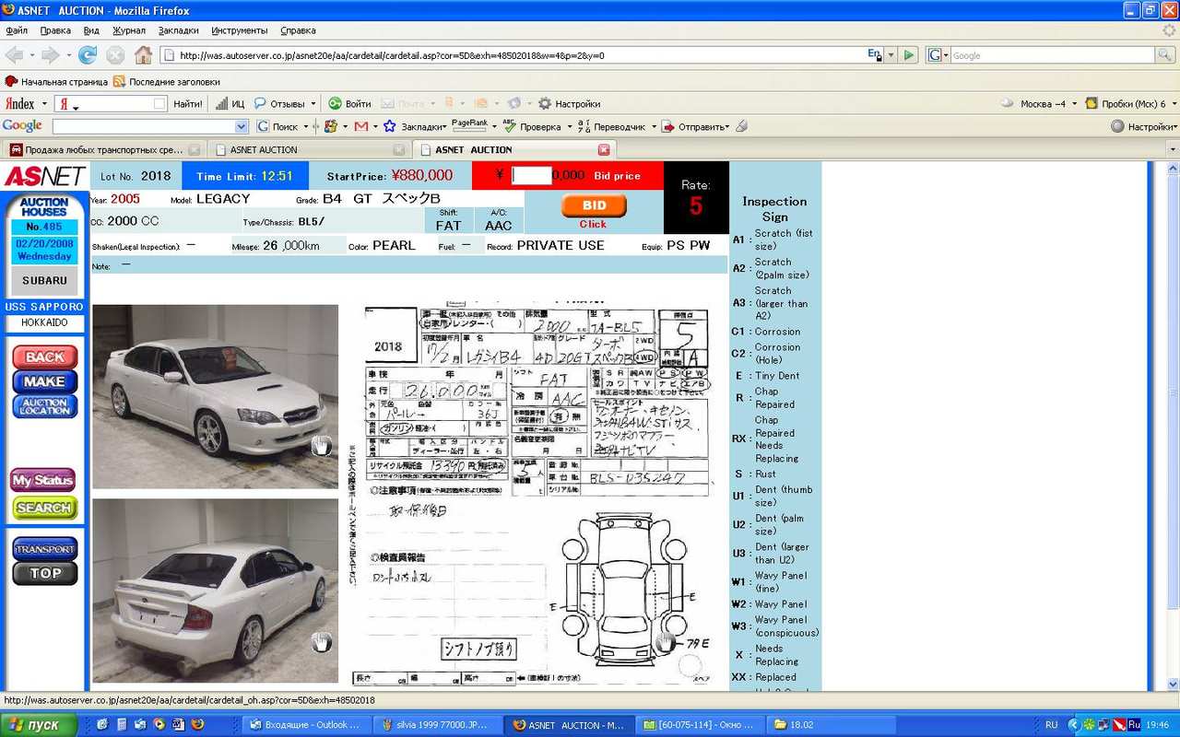Click the search magnifier in the Google search box
The height and width of the screenshot is (737, 1180).
click(x=1165, y=55)
